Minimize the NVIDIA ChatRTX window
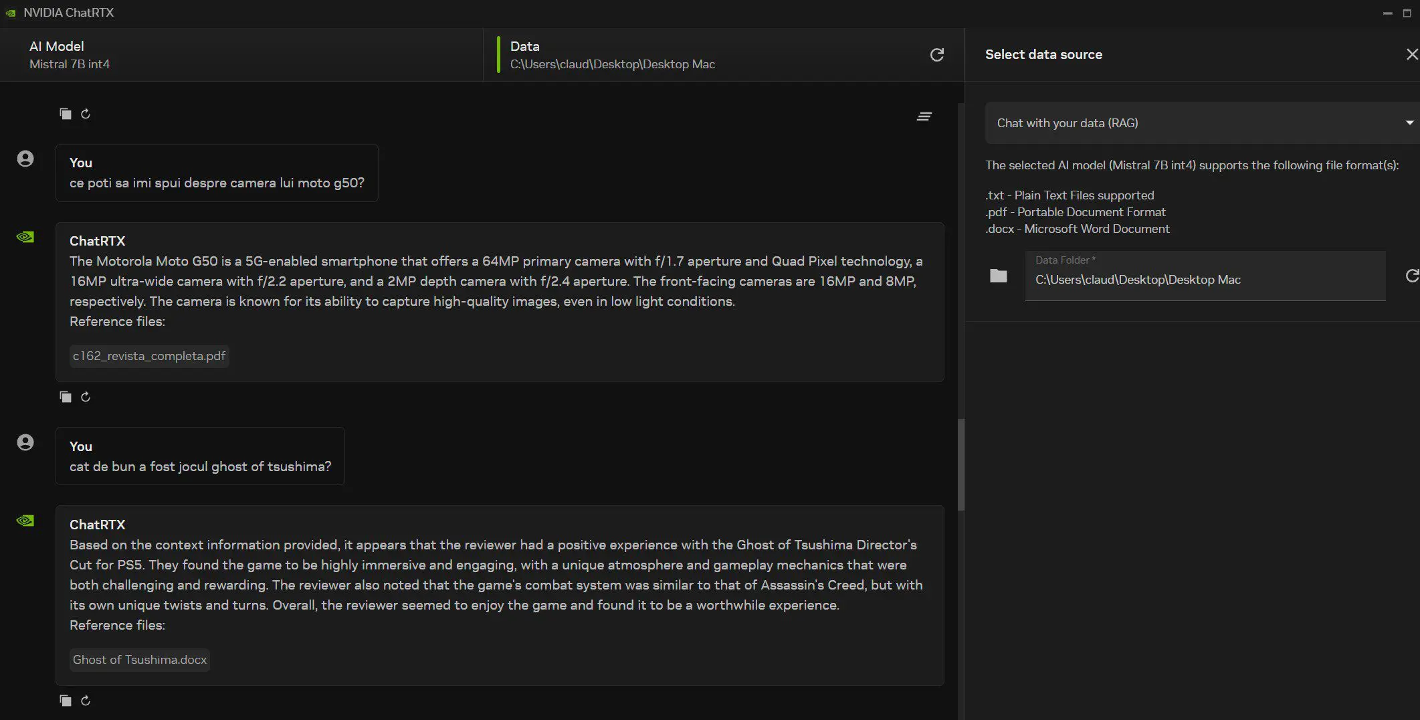Viewport: 1420px width, 720px height. point(1387,13)
